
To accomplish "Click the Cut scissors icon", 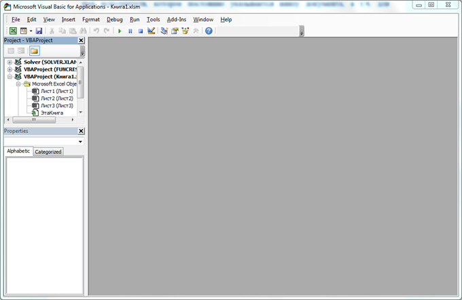I will pos(52,31).
